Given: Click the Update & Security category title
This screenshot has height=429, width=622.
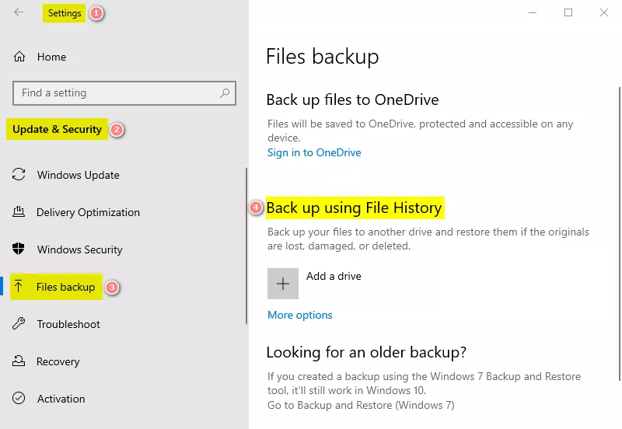Looking at the screenshot, I should pos(57,129).
